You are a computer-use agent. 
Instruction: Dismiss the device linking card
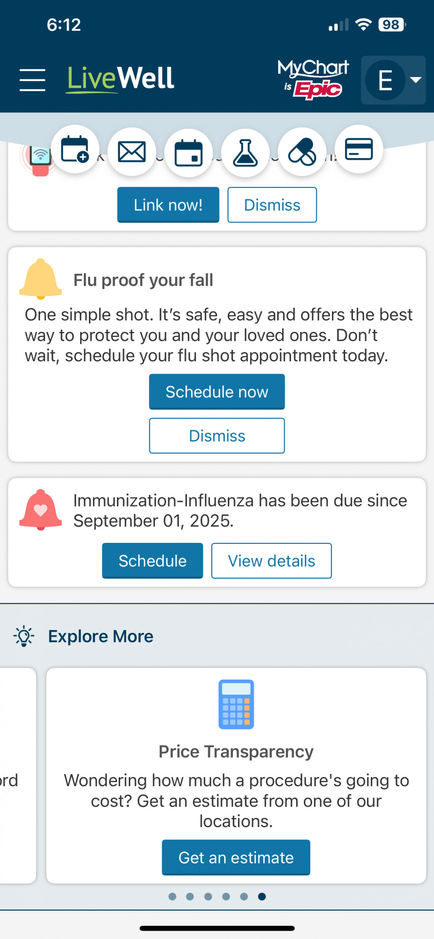tap(272, 205)
